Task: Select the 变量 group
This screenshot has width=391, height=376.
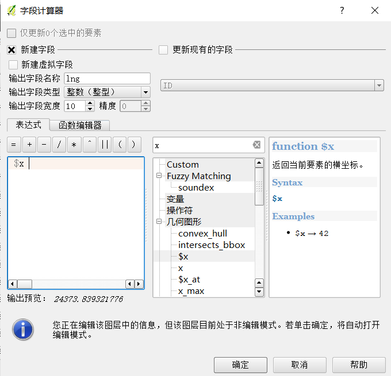Action: [x=175, y=199]
